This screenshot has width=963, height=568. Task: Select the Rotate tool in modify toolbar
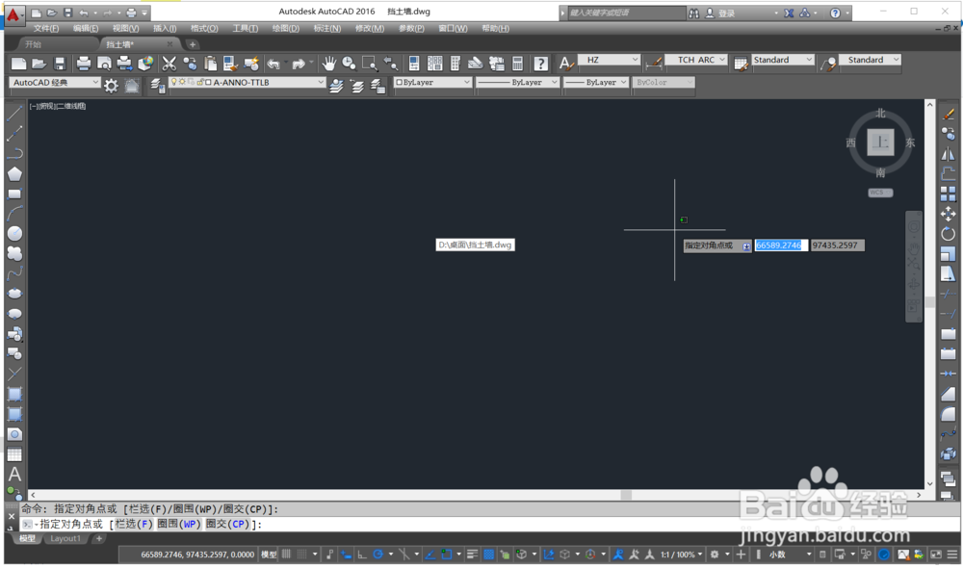[949, 234]
